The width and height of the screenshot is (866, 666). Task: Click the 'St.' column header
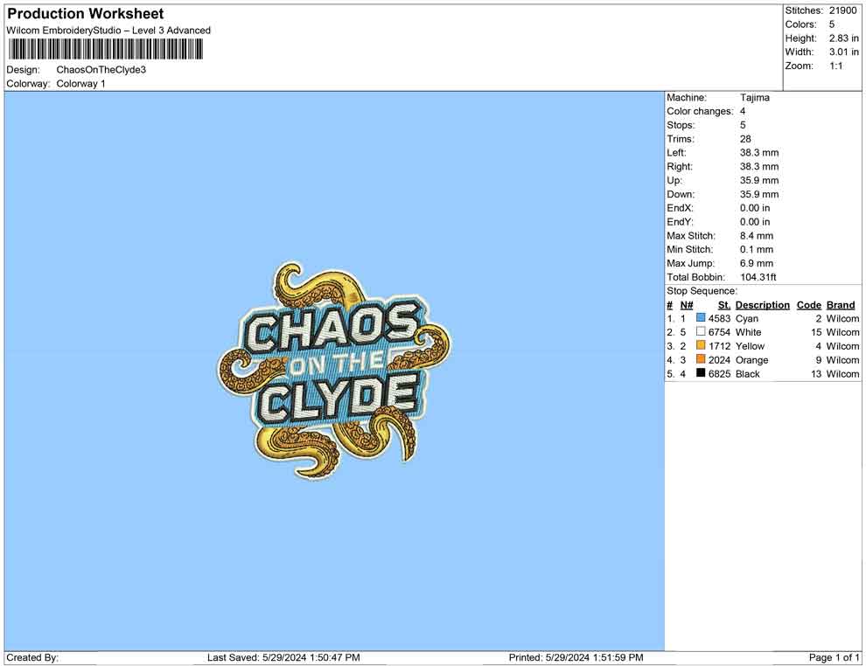click(724, 305)
